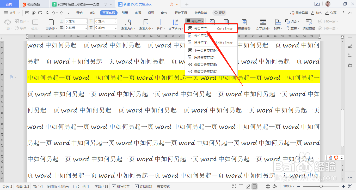
Task: Toggle eye protection mode in status bar
Action: pyautogui.click(x=275, y=186)
